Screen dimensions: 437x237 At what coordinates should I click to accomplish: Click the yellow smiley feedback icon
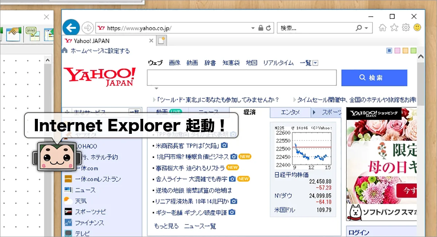417,27
